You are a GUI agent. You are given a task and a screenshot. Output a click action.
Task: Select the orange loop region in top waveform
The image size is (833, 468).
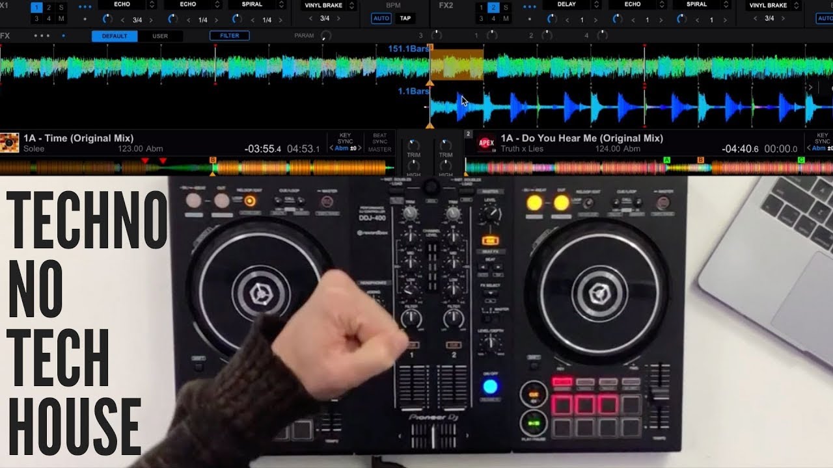click(x=457, y=66)
